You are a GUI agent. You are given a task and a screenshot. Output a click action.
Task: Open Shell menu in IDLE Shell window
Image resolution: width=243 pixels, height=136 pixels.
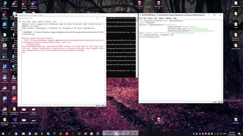pyautogui.click(x=28, y=22)
